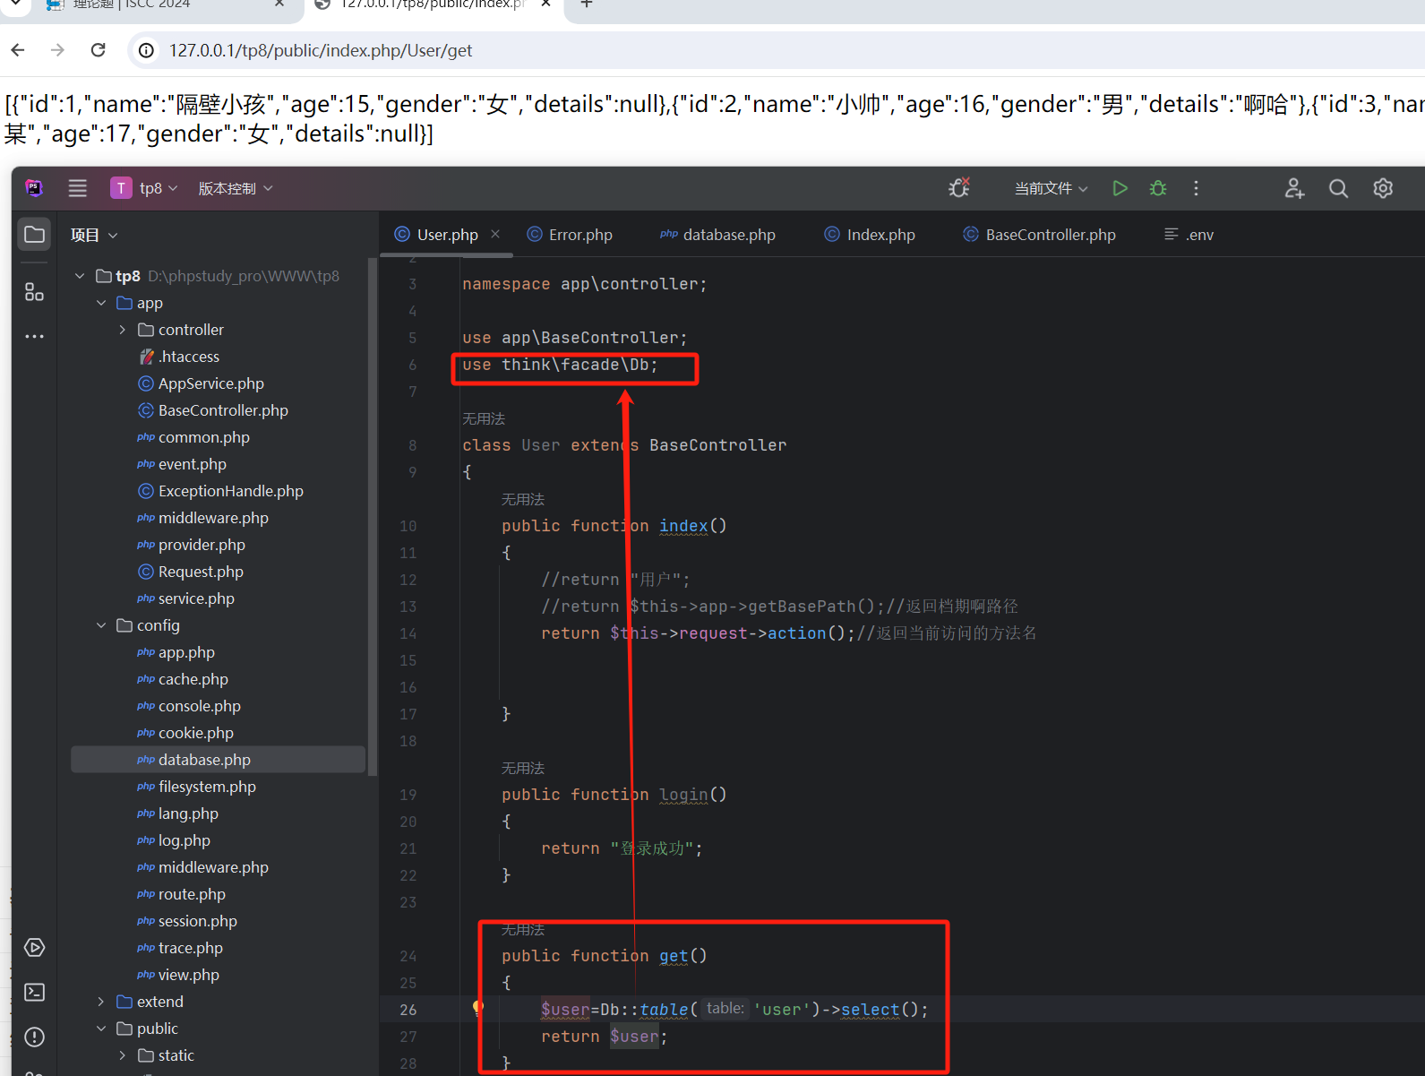
Task: Open BaseController.php in project tree
Action: pyautogui.click(x=213, y=410)
